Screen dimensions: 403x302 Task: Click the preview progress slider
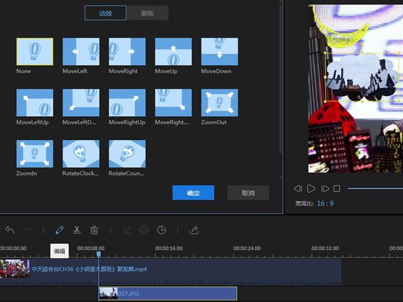(x=375, y=189)
